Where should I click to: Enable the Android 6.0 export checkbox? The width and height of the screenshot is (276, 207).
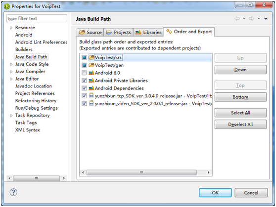click(x=84, y=73)
